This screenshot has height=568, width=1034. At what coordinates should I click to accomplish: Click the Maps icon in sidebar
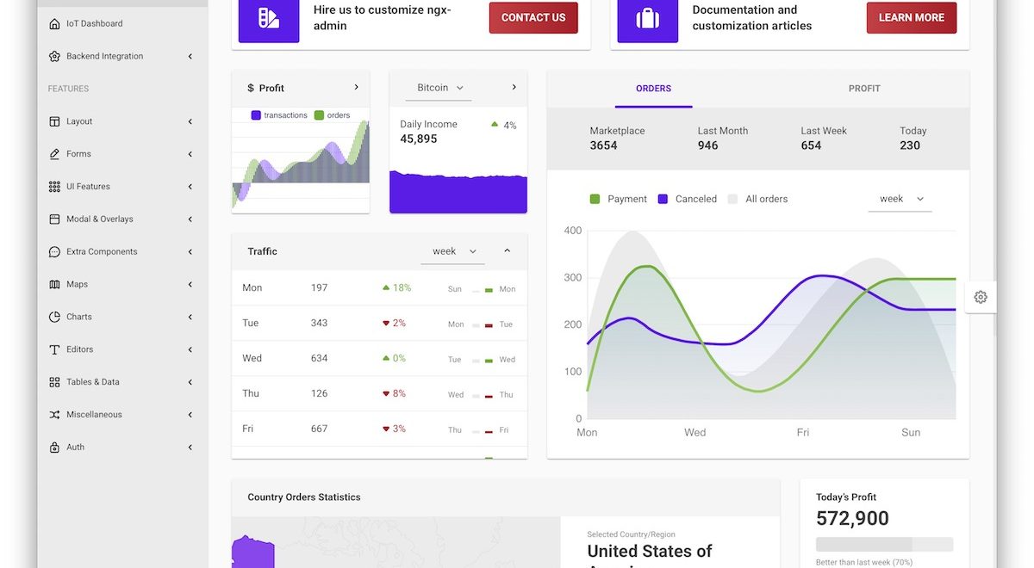click(54, 284)
